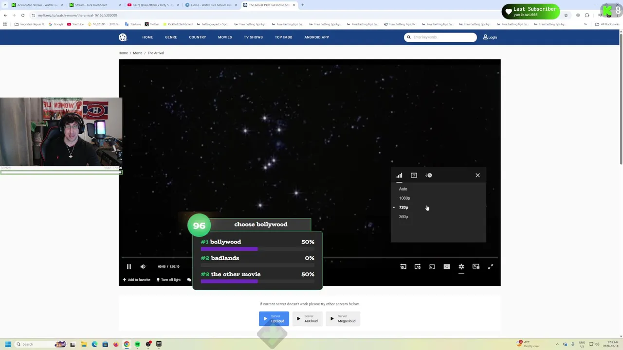Open the ANDROID APP page
Image resolution: width=623 pixels, height=350 pixels.
tap(316, 37)
